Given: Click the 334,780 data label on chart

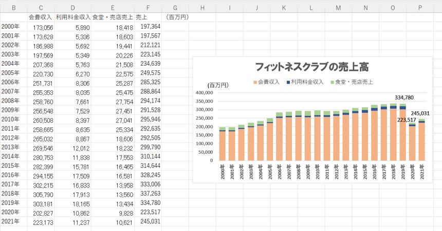Looking at the screenshot, I should point(404,98).
